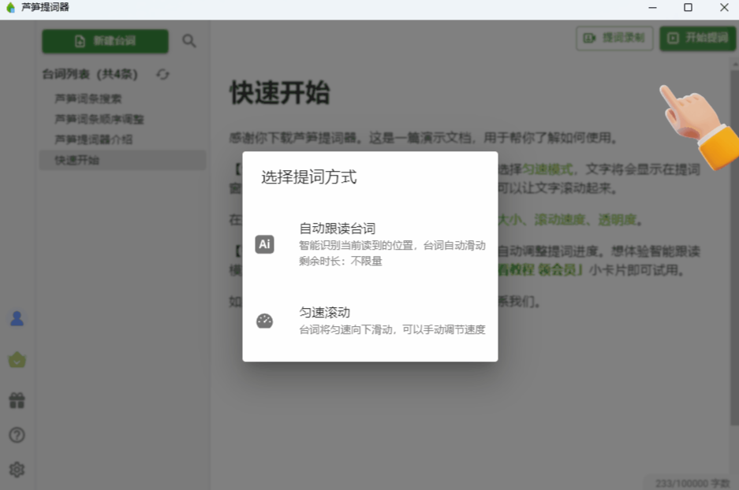Pick 匀速滚动 speedometer option in the dialog
The width and height of the screenshot is (739, 490).
(265, 321)
